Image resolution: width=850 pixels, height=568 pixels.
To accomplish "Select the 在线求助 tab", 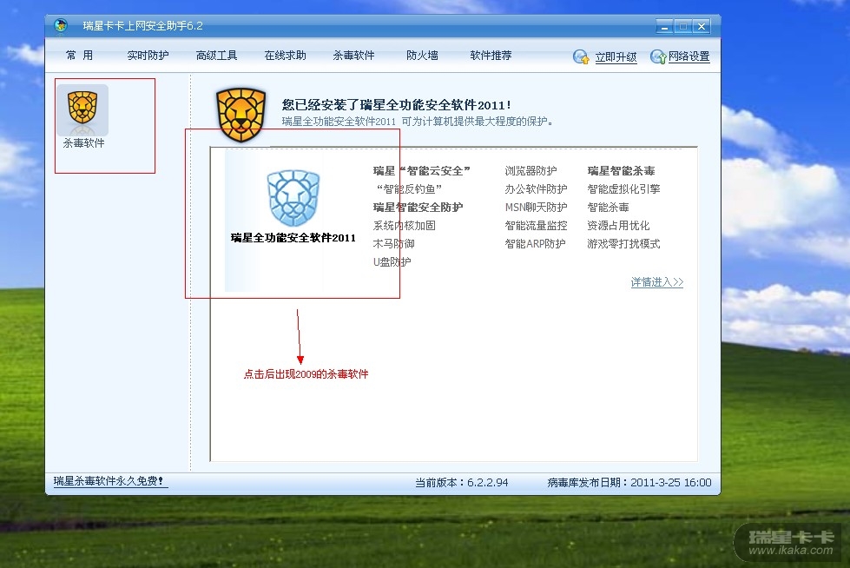I will coord(285,56).
